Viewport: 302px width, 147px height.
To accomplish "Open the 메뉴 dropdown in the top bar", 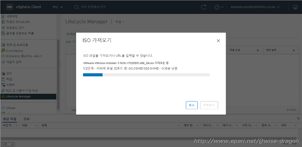I will [x=58, y=7].
